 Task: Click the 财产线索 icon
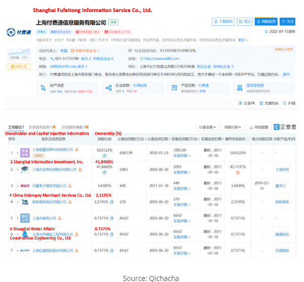point(43,88)
